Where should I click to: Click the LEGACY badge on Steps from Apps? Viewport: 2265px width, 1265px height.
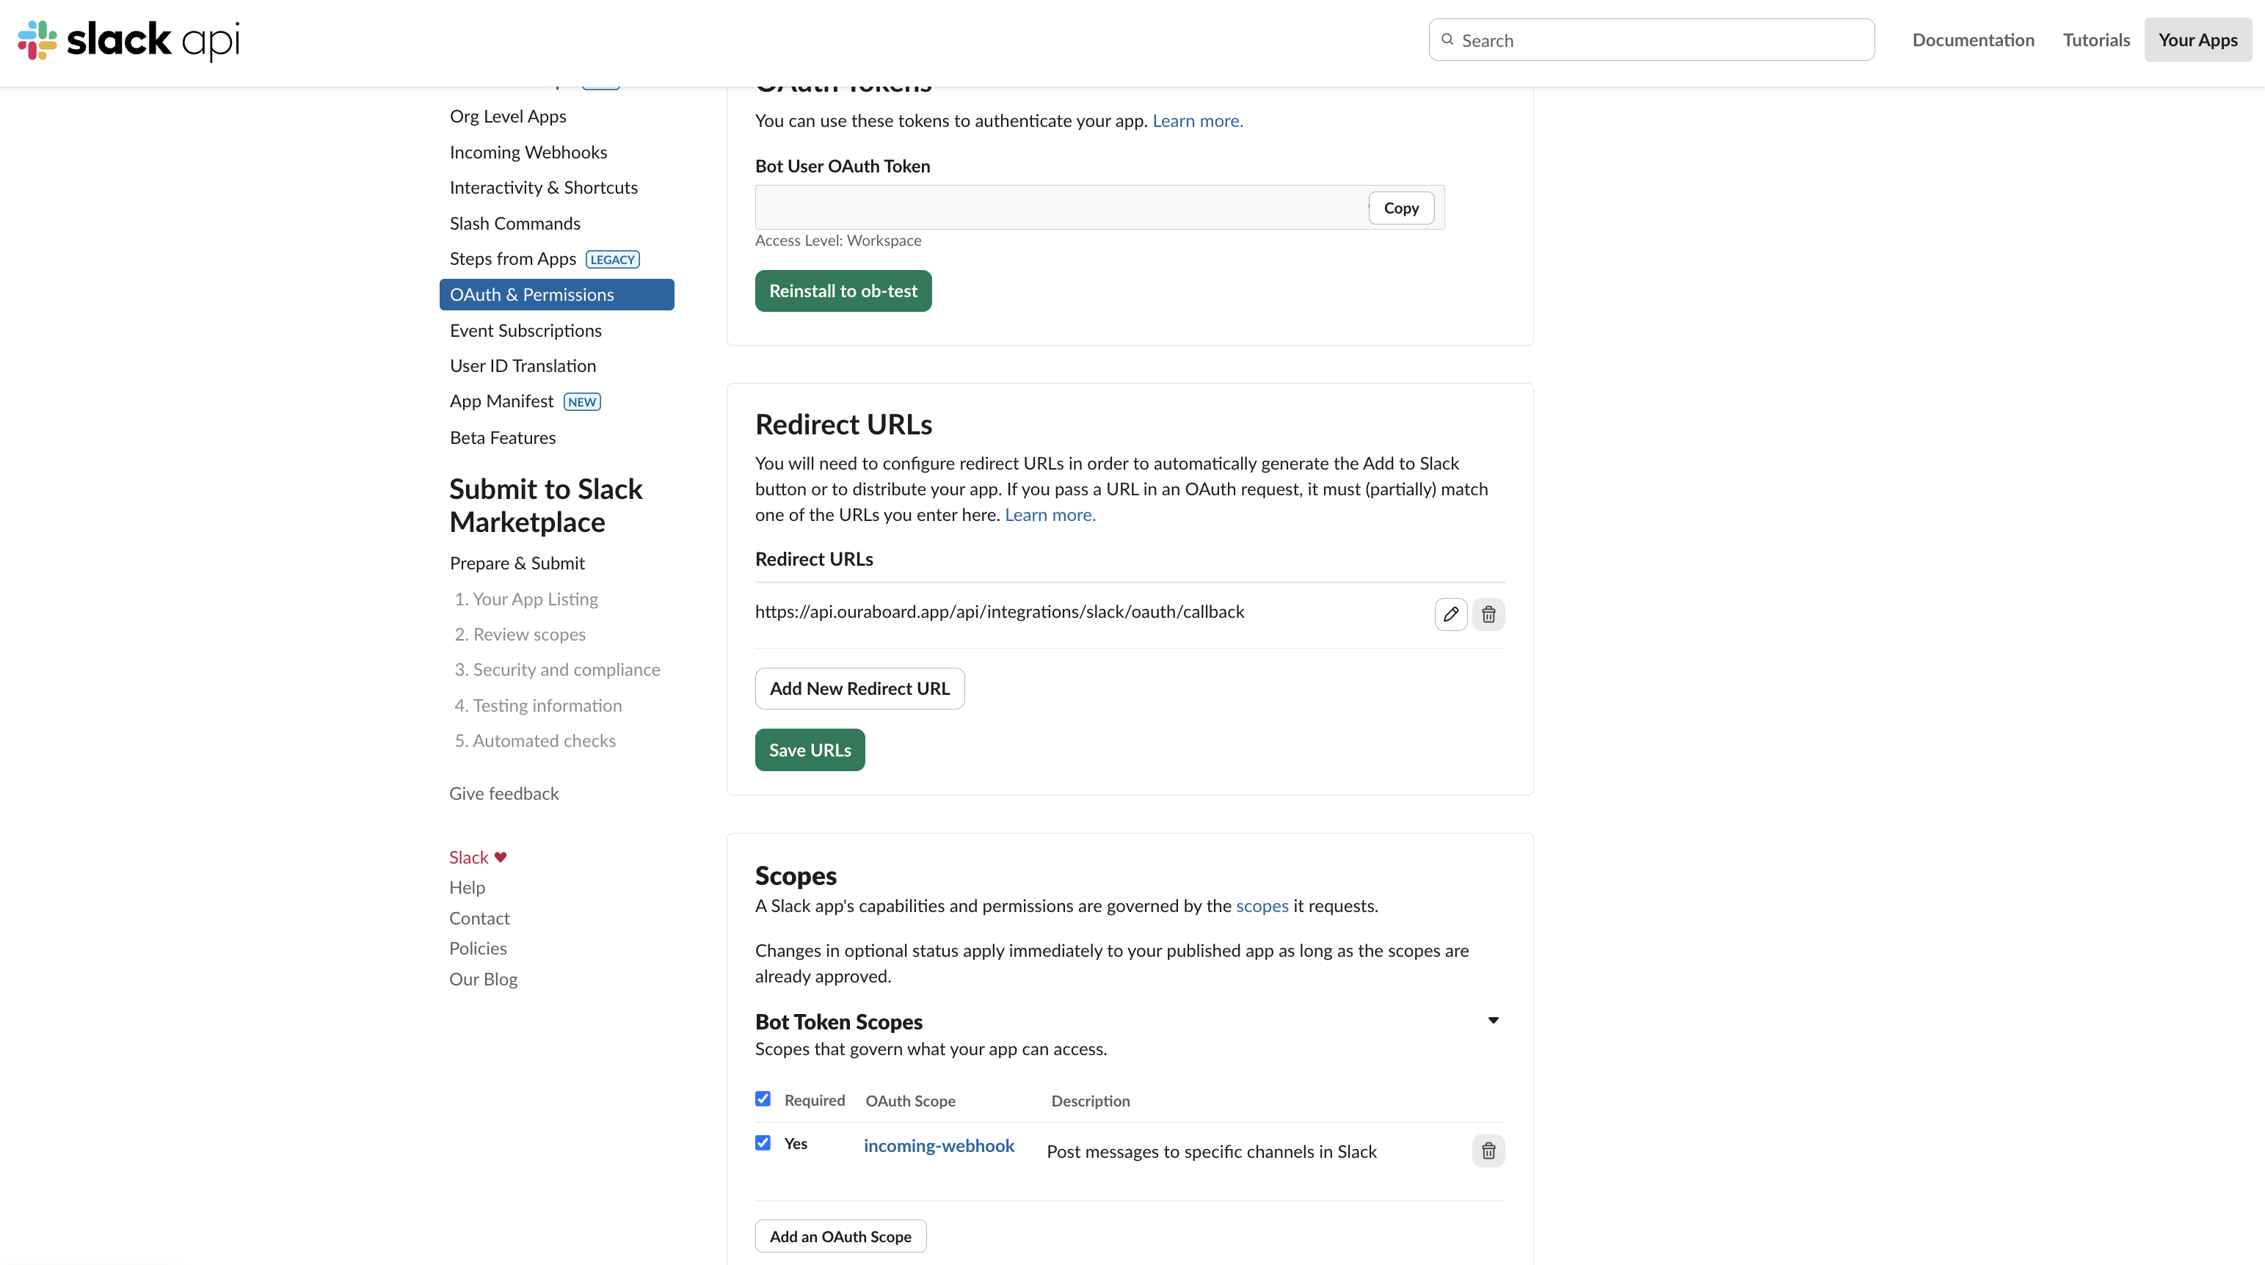pos(613,259)
